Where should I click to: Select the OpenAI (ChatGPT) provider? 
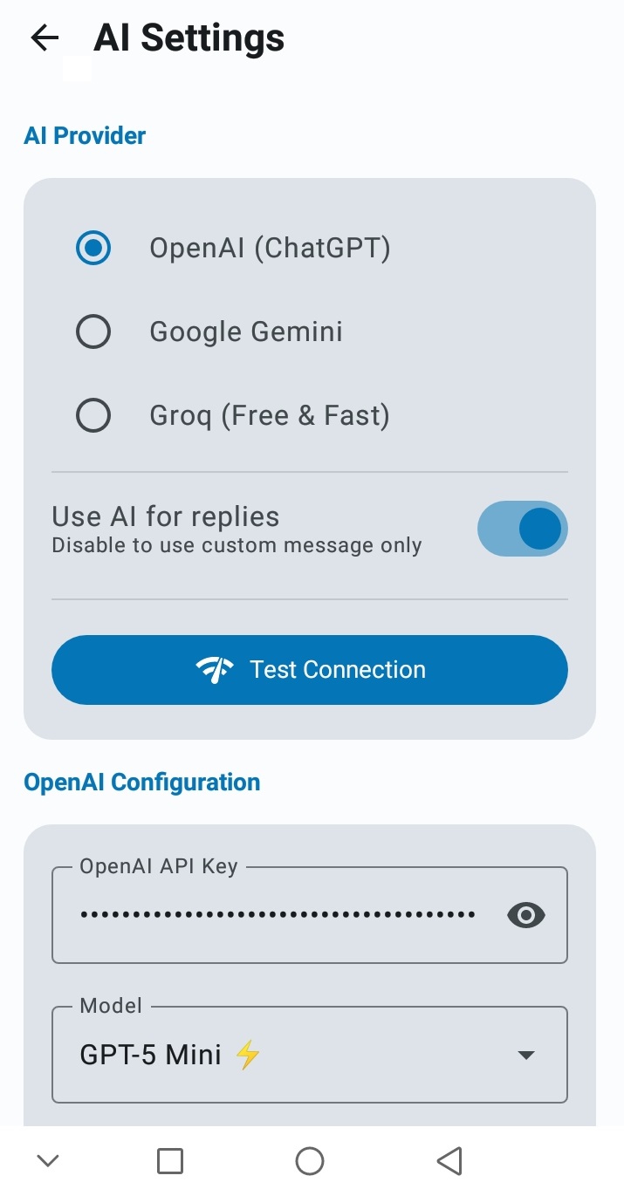(x=93, y=248)
